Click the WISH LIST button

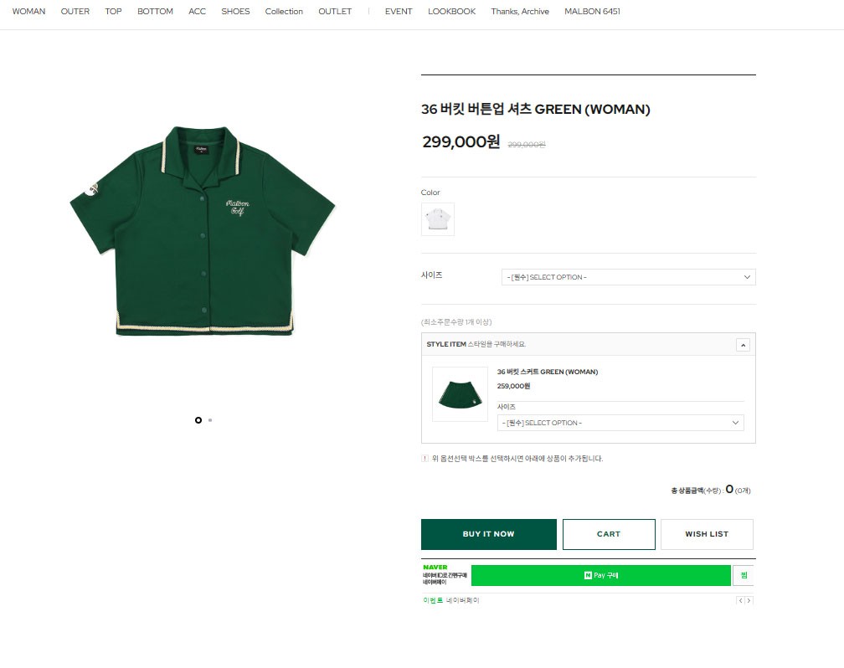(x=707, y=534)
